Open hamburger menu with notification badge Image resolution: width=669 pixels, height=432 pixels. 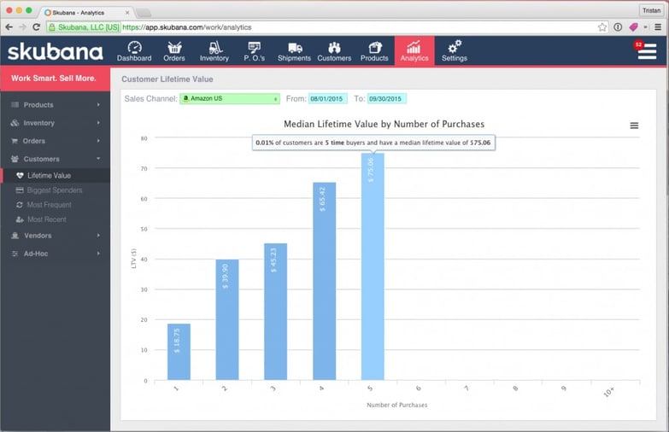pyautogui.click(x=647, y=50)
